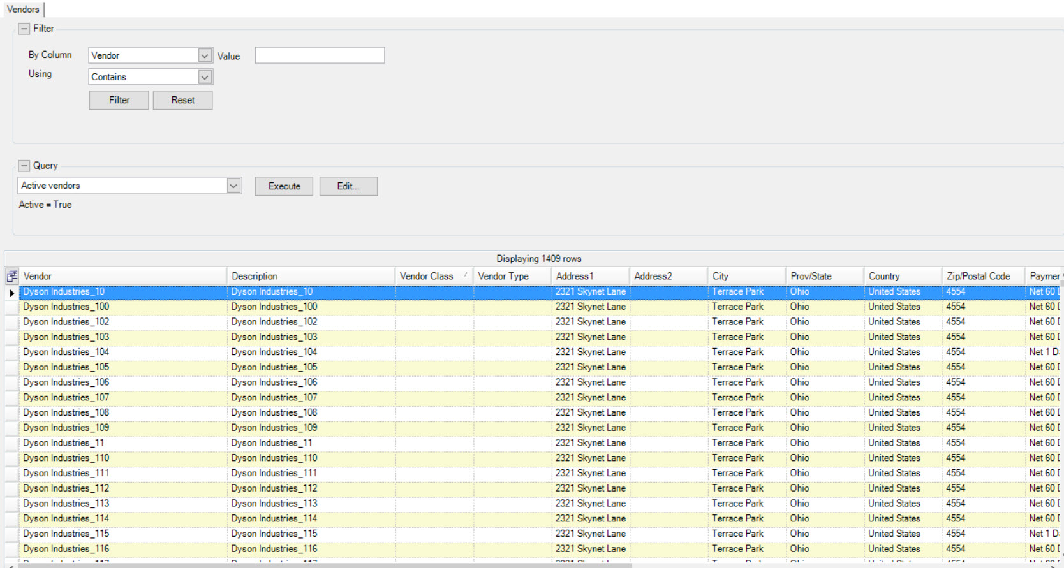The width and height of the screenshot is (1064, 568).
Task: Sort by the Vendor Type column header
Action: click(x=512, y=276)
